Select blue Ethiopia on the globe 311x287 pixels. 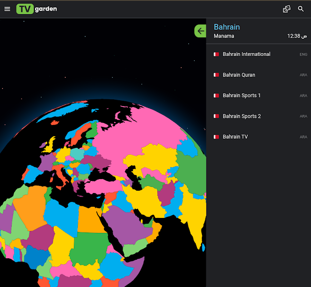115,266
